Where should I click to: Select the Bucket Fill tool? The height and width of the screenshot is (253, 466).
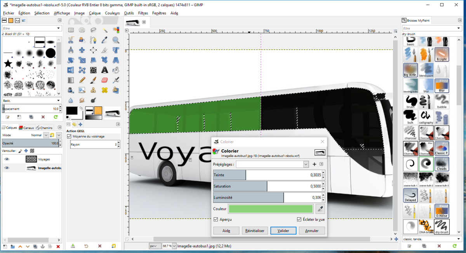tap(116, 70)
